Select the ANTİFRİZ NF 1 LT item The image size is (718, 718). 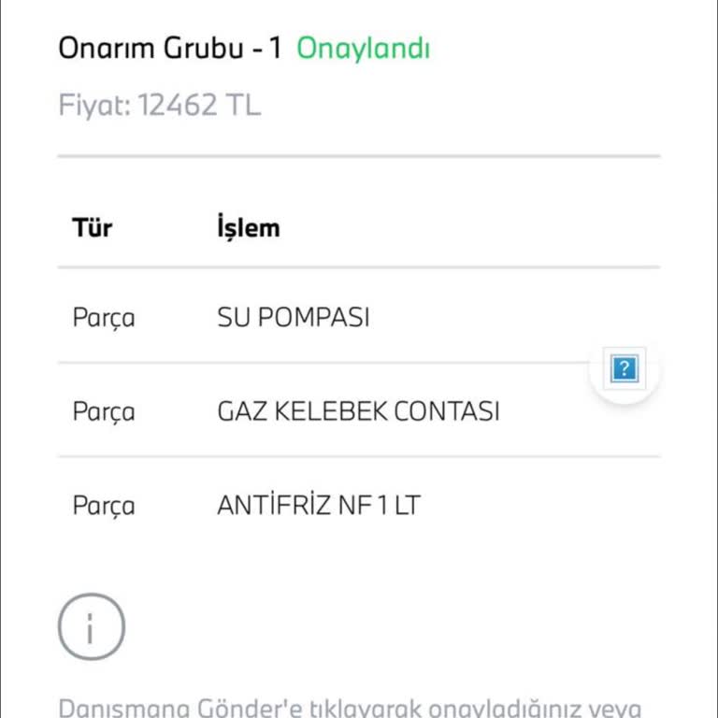point(319,506)
